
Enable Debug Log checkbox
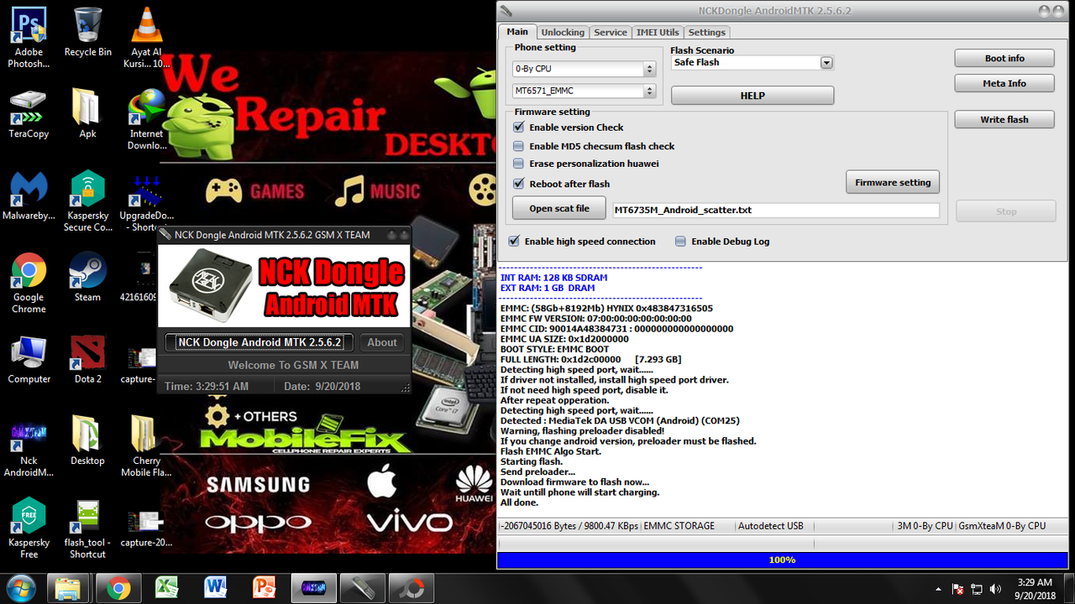(680, 242)
